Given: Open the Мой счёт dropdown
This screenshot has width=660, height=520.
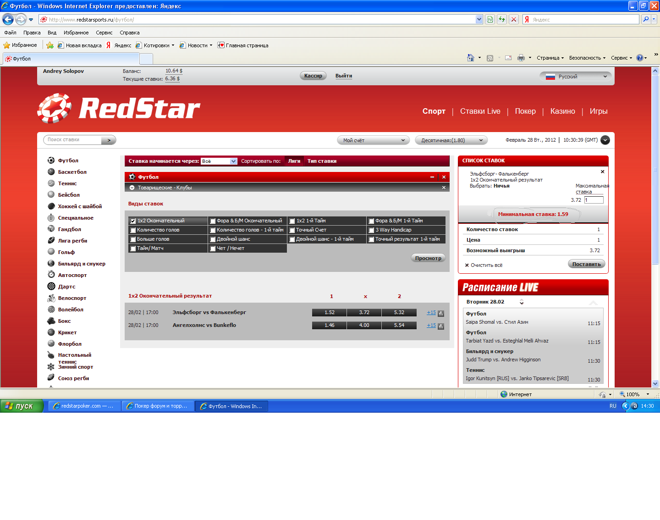Looking at the screenshot, I should click(374, 140).
